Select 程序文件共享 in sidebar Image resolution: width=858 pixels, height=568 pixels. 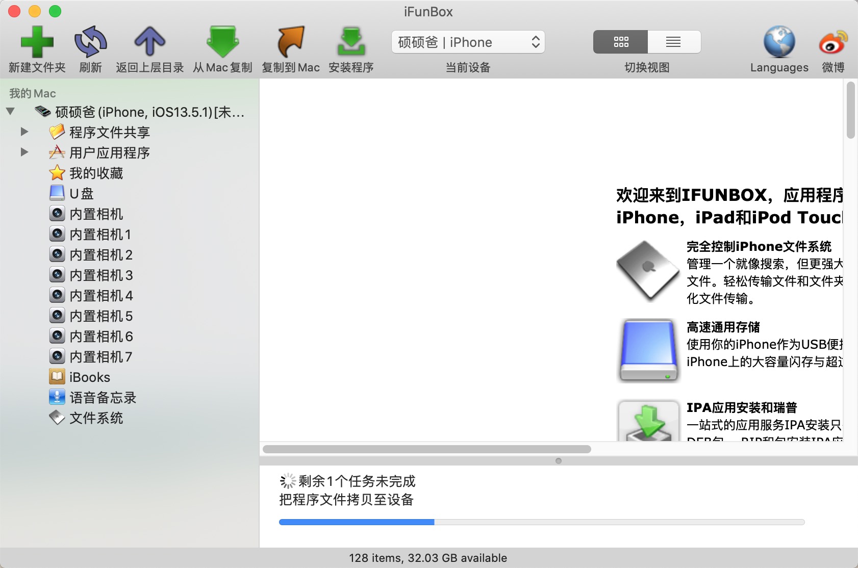click(x=130, y=132)
